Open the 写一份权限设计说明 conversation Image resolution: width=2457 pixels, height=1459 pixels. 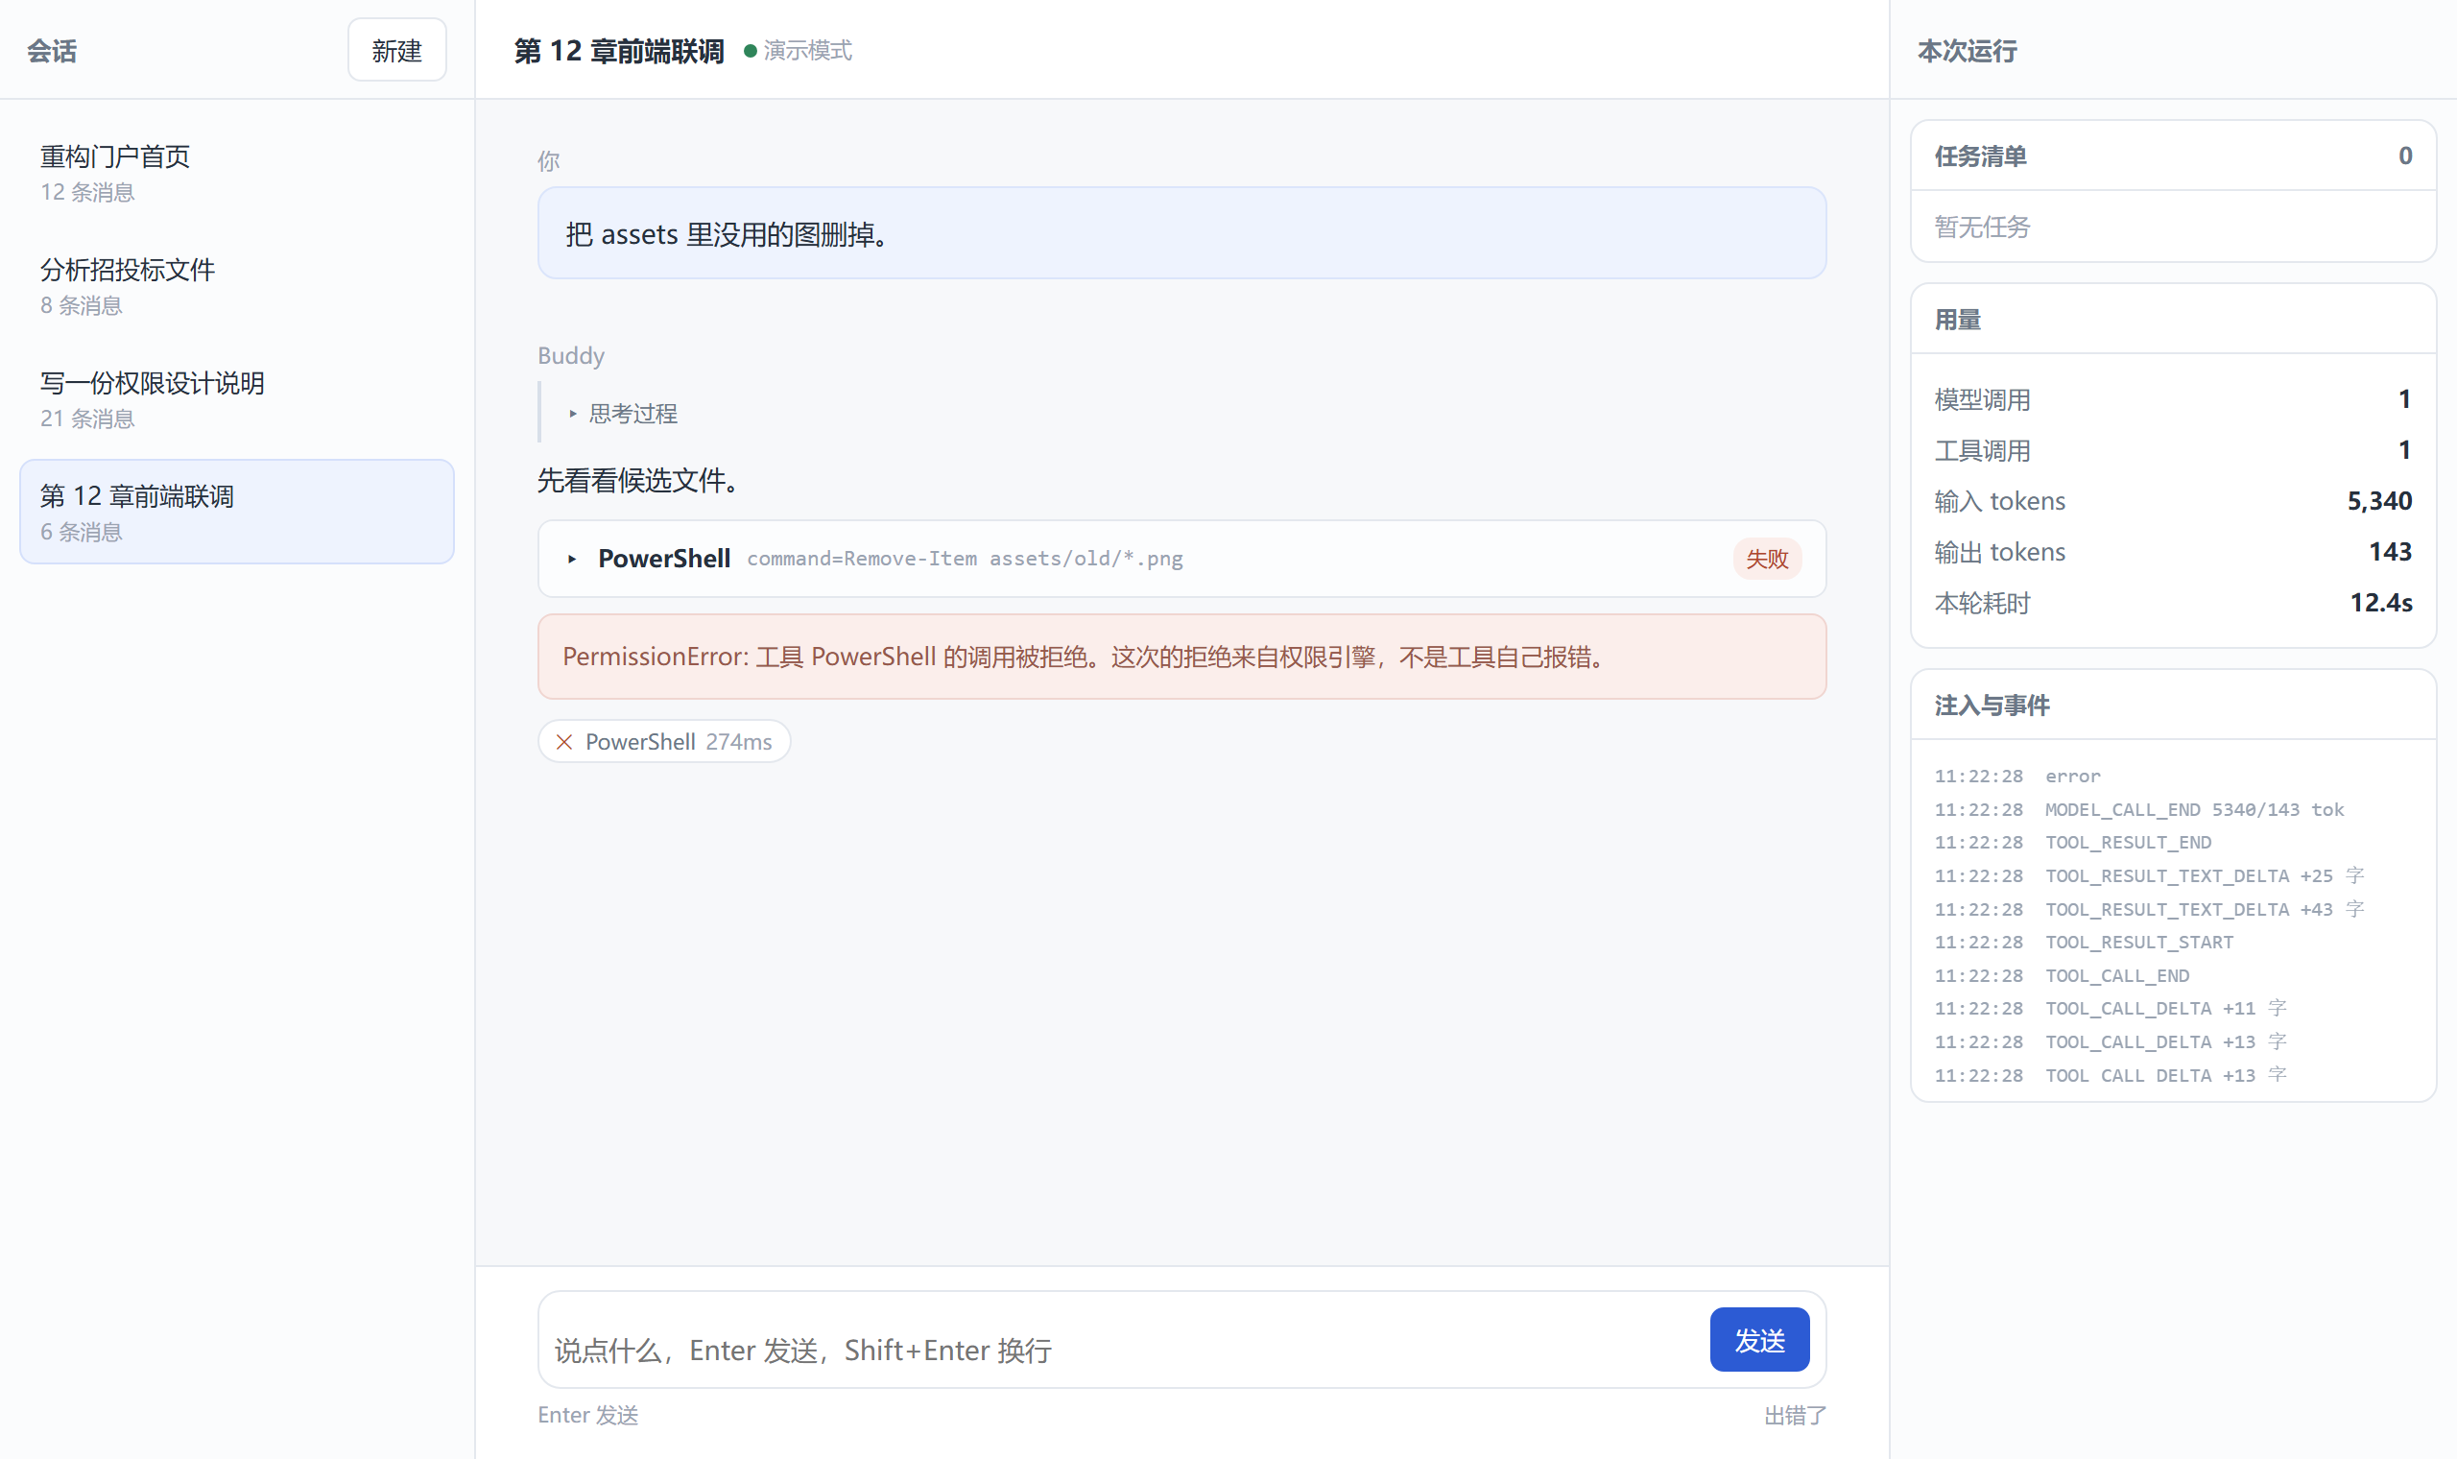coord(237,399)
